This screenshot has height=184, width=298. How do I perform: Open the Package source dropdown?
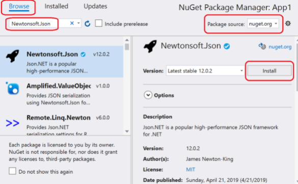pos(263,24)
